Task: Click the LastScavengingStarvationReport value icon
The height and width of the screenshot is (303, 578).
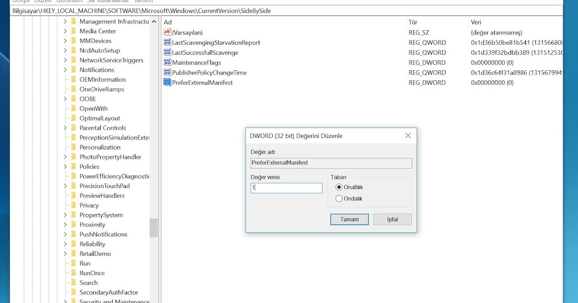Action: click(167, 42)
